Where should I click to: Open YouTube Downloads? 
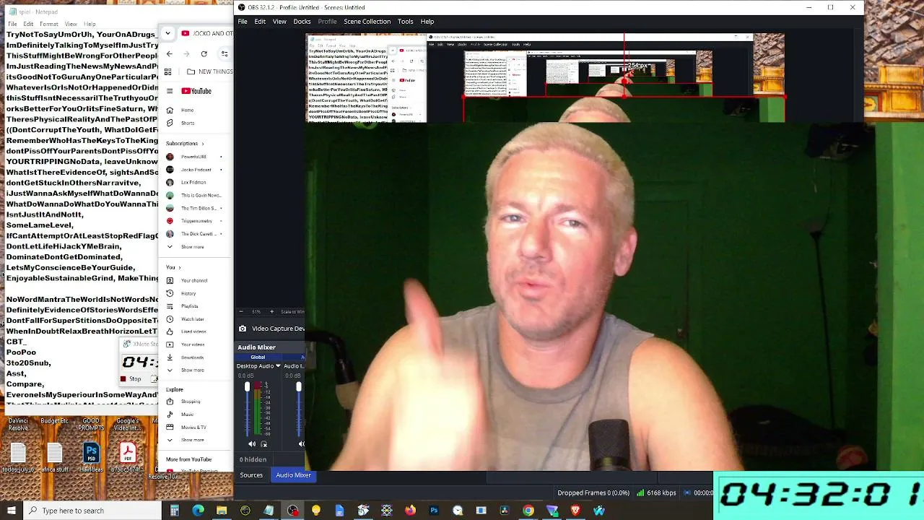pos(193,357)
